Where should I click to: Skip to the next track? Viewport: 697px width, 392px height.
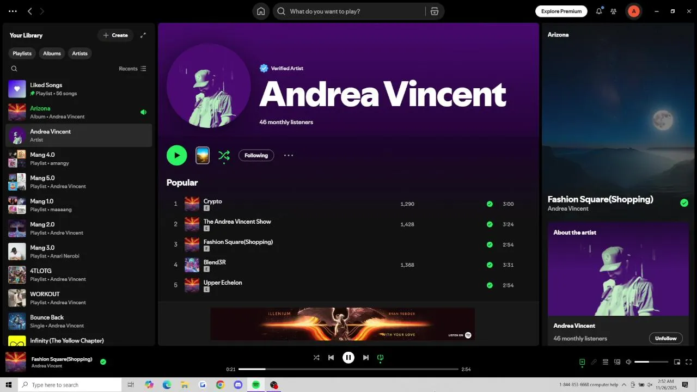tap(366, 358)
